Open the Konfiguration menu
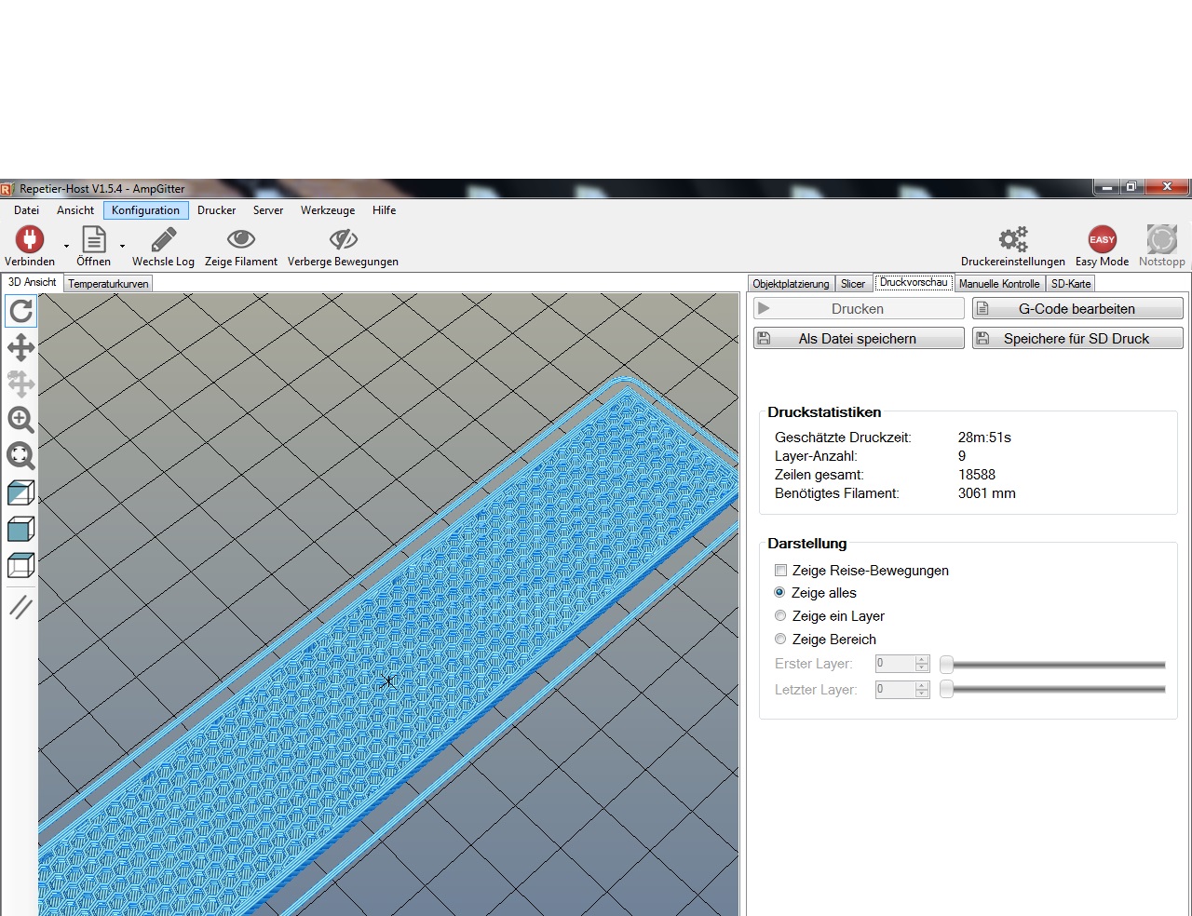 (x=146, y=210)
